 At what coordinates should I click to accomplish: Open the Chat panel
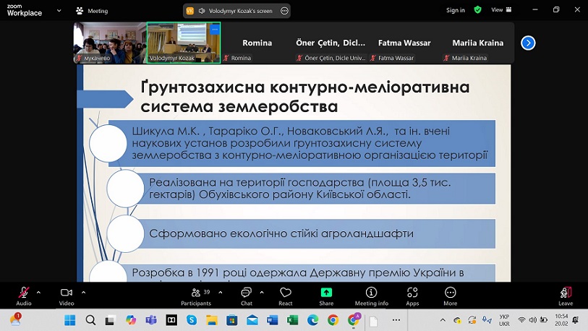tap(247, 296)
